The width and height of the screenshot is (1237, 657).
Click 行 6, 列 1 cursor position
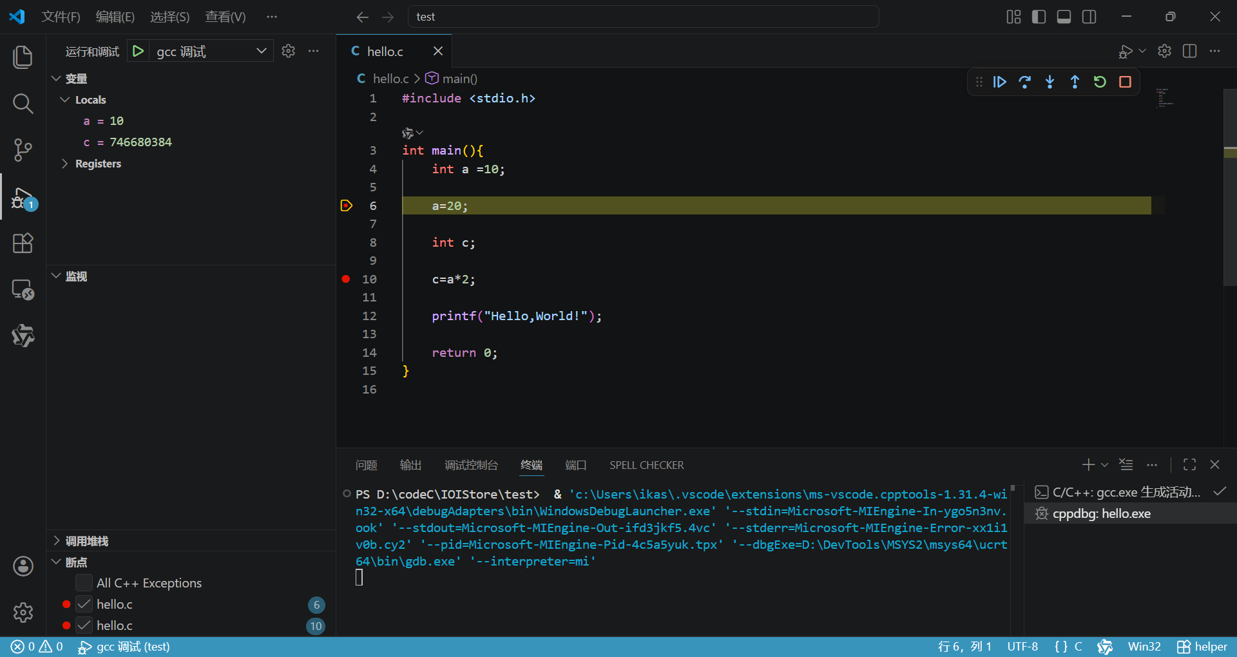964,647
